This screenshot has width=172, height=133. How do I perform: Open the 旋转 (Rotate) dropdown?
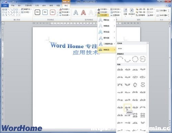click(151, 15)
